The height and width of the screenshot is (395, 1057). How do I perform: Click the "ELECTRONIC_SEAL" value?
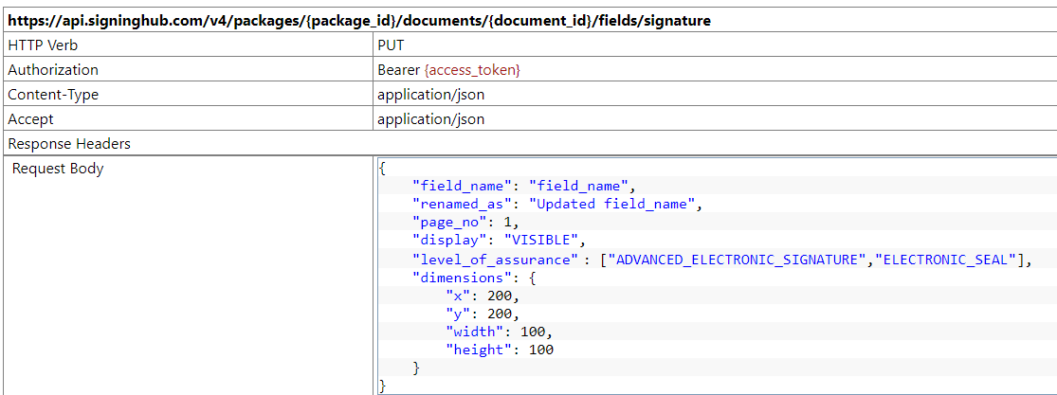[x=948, y=259]
